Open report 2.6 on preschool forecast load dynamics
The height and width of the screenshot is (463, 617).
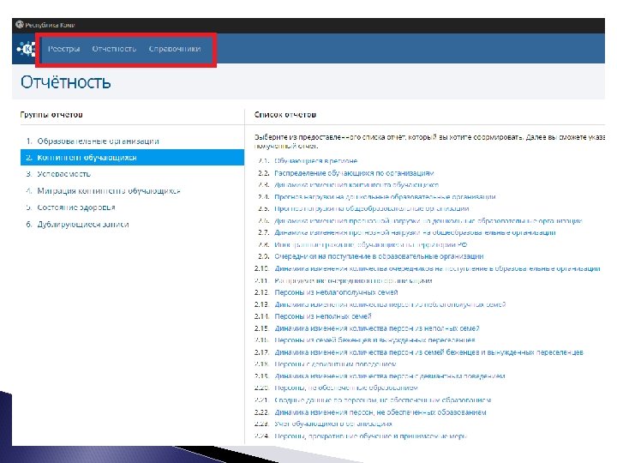(428, 220)
